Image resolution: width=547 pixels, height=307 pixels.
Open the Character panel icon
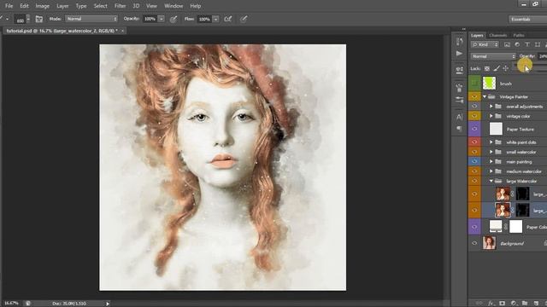click(460, 117)
